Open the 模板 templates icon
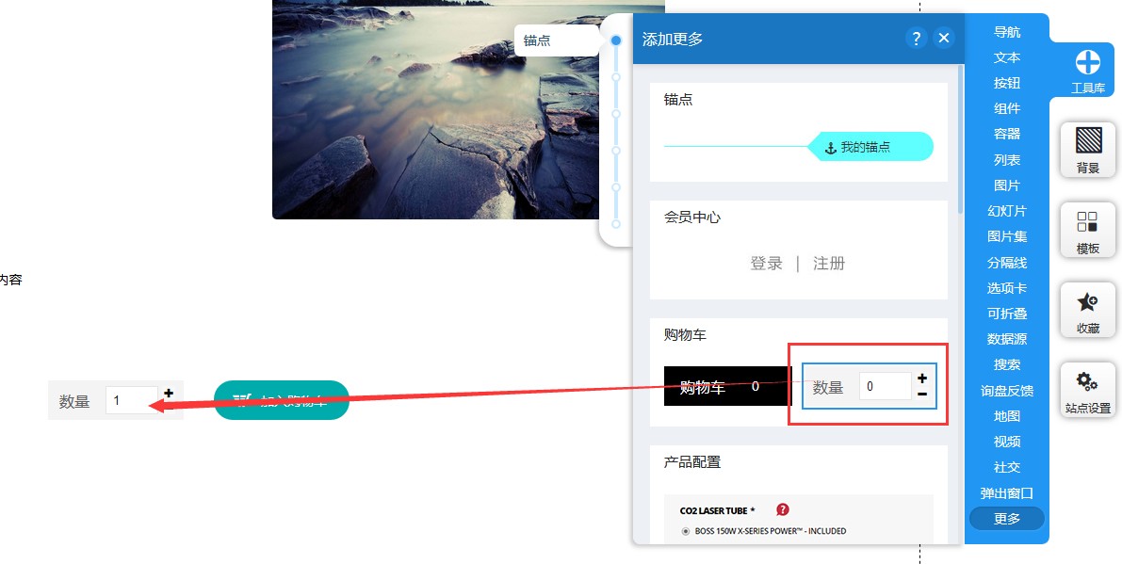1122x564 pixels. coord(1088,221)
